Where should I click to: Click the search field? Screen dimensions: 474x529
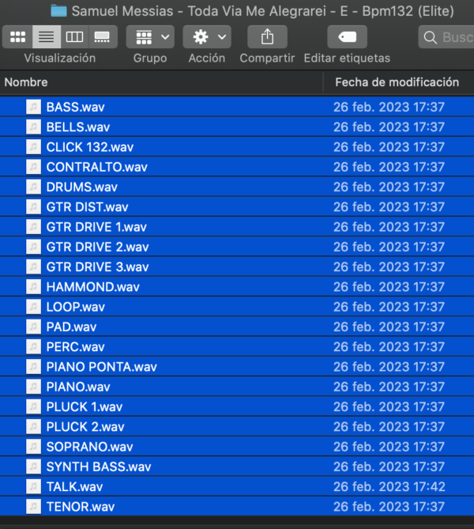(x=446, y=37)
